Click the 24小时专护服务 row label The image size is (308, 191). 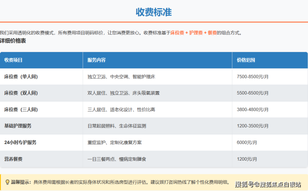click(x=20, y=143)
